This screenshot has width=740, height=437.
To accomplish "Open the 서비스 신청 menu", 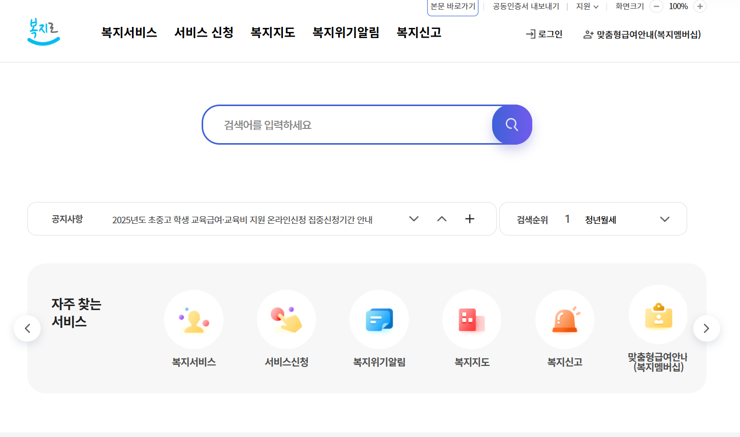I will tap(203, 32).
